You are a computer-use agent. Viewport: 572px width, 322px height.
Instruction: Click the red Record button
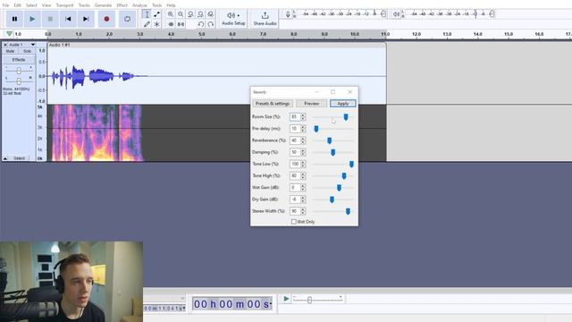(x=106, y=19)
